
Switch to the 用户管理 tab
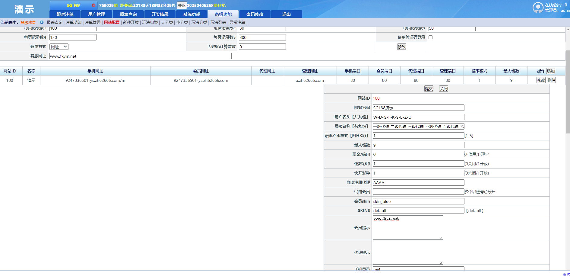coord(97,14)
